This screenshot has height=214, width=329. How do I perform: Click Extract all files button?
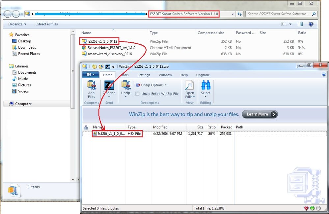point(46,24)
